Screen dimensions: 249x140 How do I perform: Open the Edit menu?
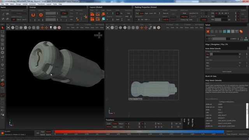[x=7, y=4]
